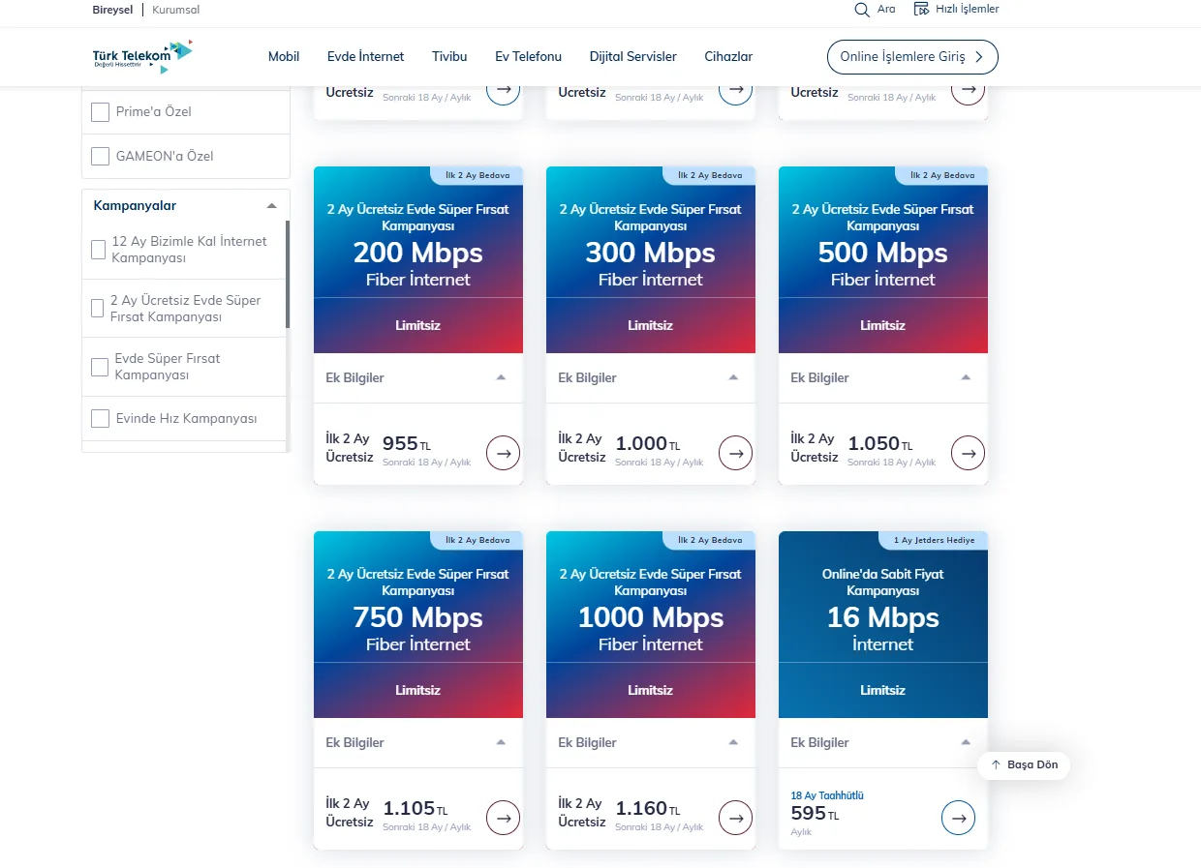Click the Türk Telekom logo
Screen dimensions: 1201x868
coord(142,57)
